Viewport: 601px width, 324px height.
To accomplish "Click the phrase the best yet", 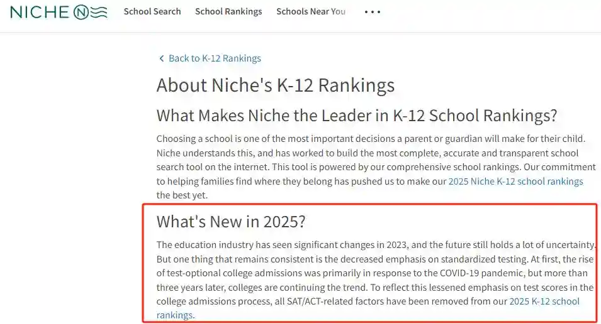I will coord(181,195).
